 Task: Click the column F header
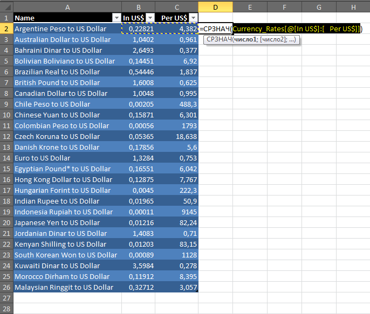[x=284, y=7]
